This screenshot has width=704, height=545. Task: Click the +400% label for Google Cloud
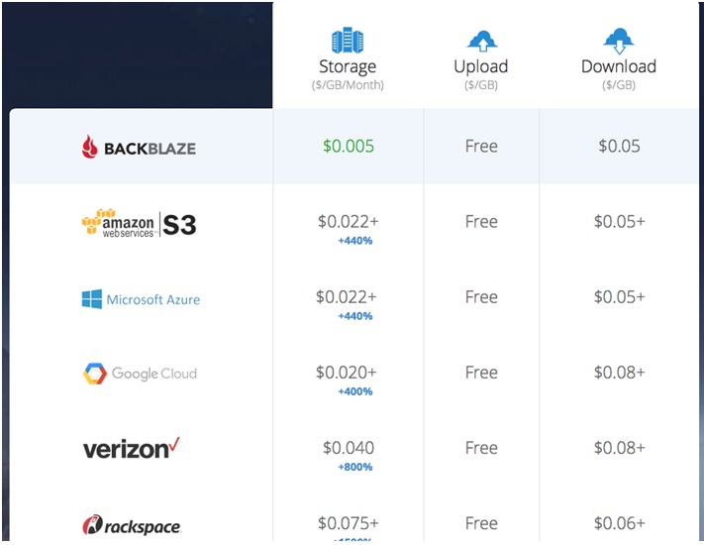point(355,391)
